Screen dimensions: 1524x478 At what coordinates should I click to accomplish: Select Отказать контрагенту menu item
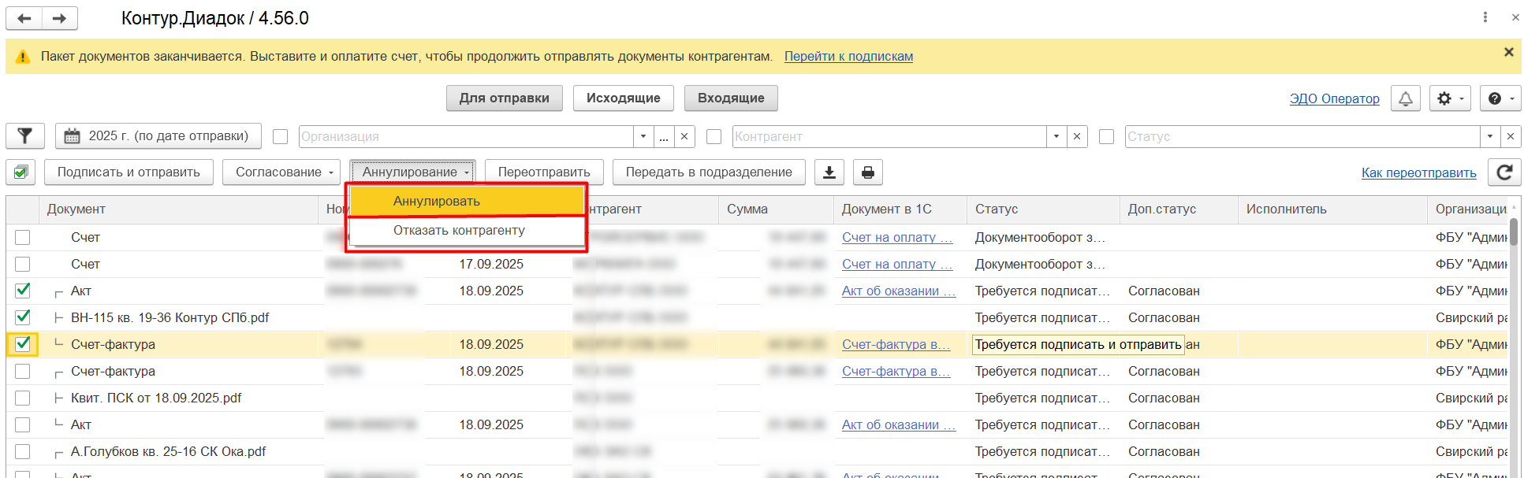458,231
